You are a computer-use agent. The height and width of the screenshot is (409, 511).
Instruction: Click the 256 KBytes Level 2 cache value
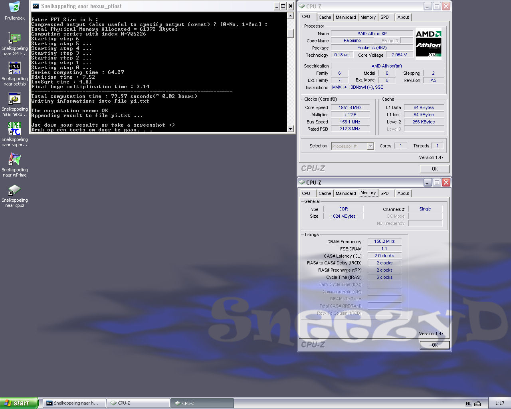click(424, 122)
